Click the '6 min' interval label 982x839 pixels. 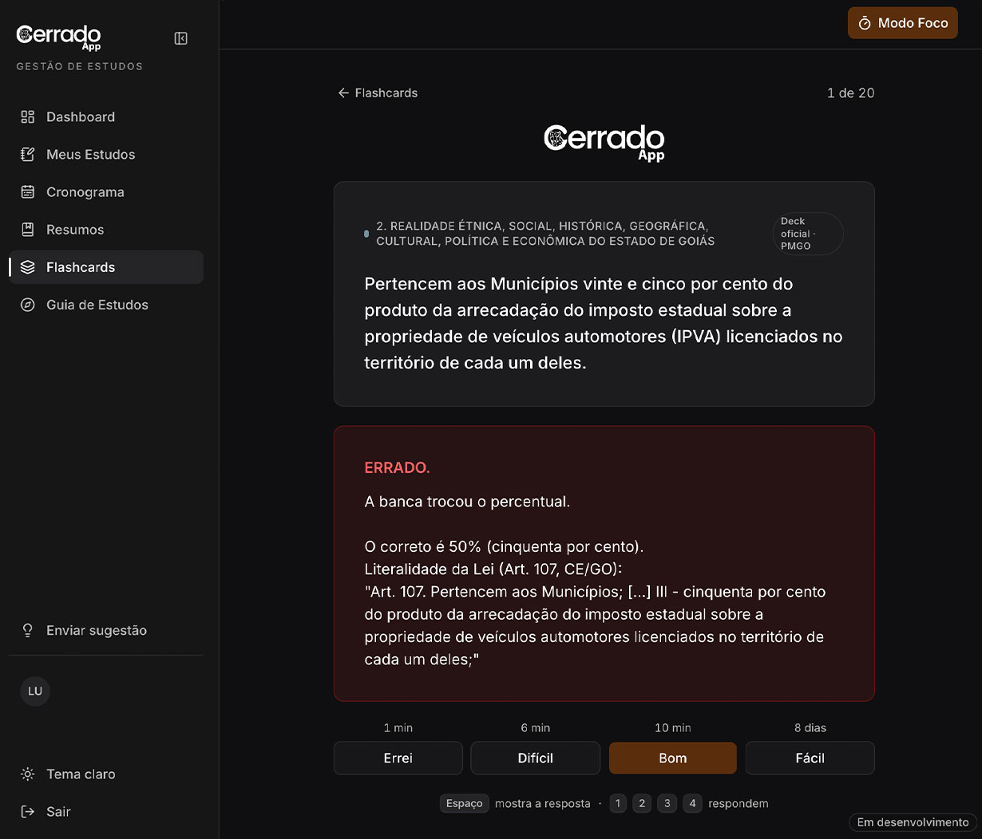click(535, 728)
